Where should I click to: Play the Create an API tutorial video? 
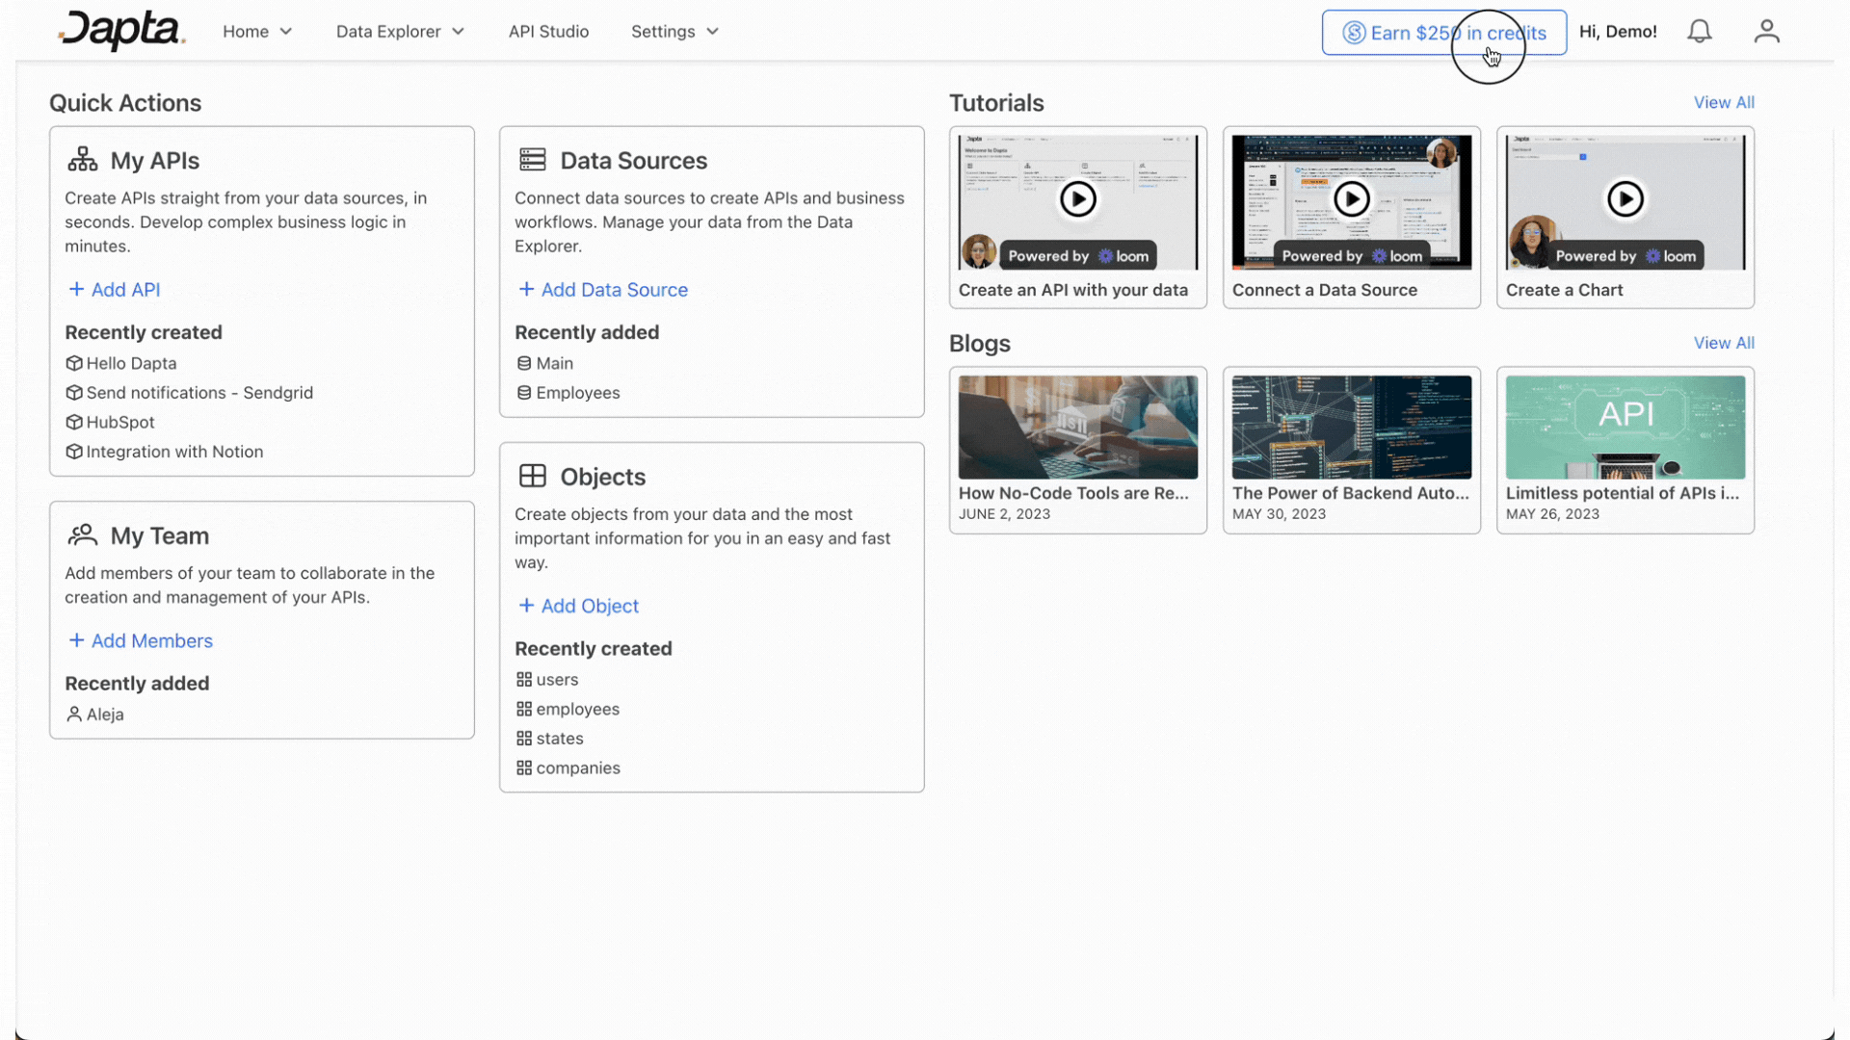click(x=1077, y=199)
